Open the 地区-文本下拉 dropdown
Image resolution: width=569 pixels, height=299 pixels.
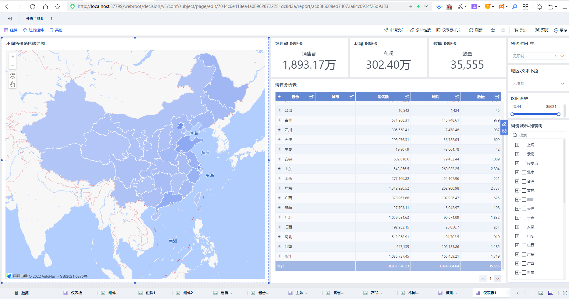point(538,84)
